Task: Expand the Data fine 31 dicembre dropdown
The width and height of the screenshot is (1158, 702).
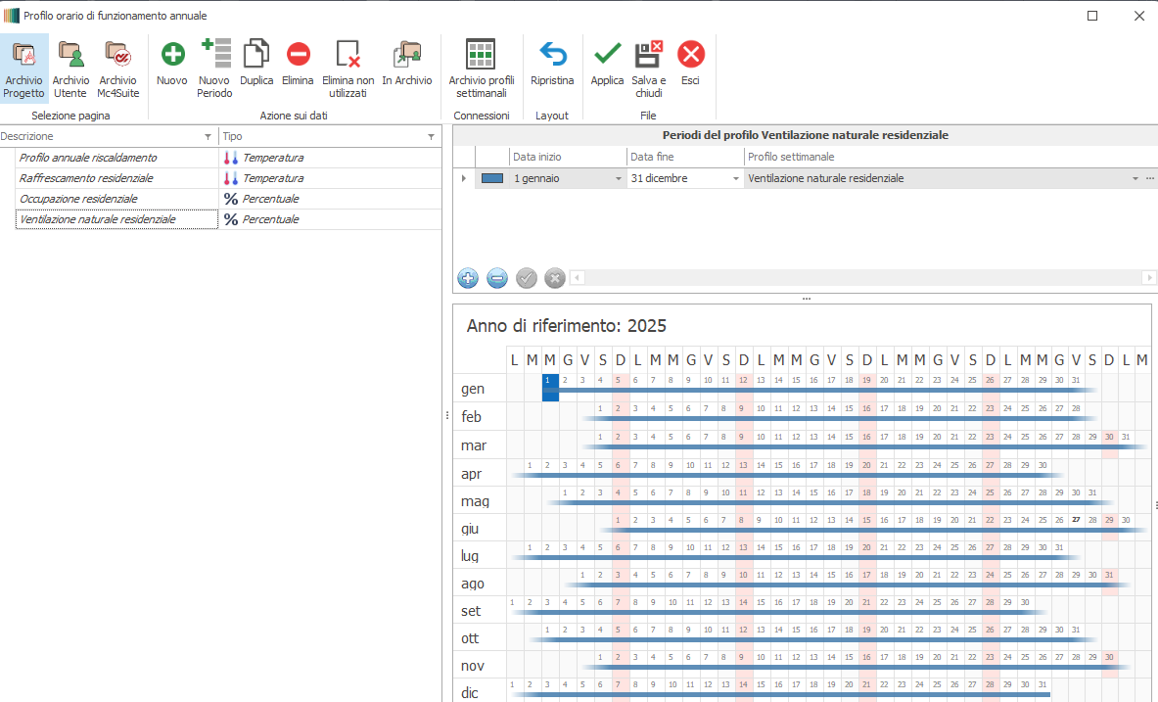Action: (735, 179)
